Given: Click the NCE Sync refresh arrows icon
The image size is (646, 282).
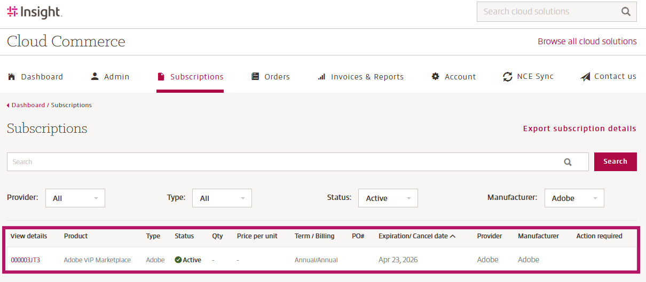Looking at the screenshot, I should 508,77.
